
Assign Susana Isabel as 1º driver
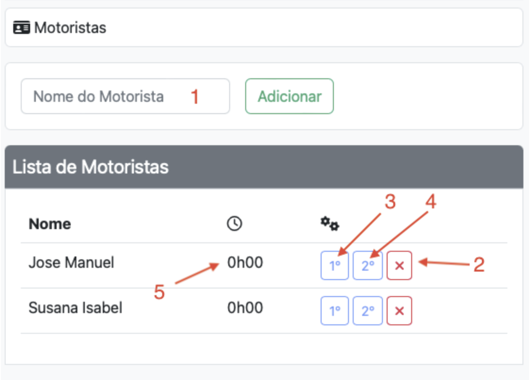(x=335, y=311)
